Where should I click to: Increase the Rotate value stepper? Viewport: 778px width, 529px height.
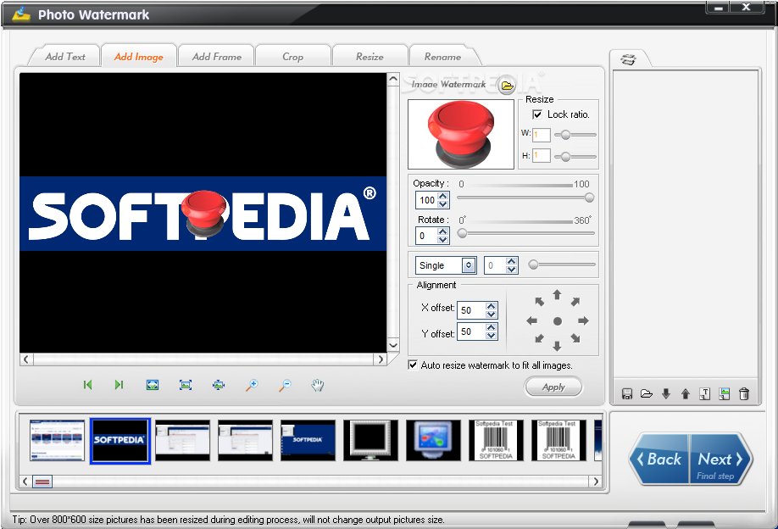pyautogui.click(x=443, y=231)
